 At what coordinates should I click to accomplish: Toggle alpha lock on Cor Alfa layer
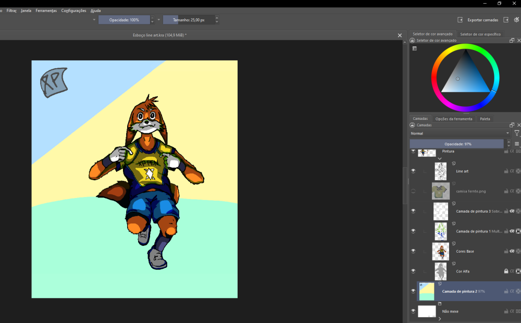click(x=518, y=271)
